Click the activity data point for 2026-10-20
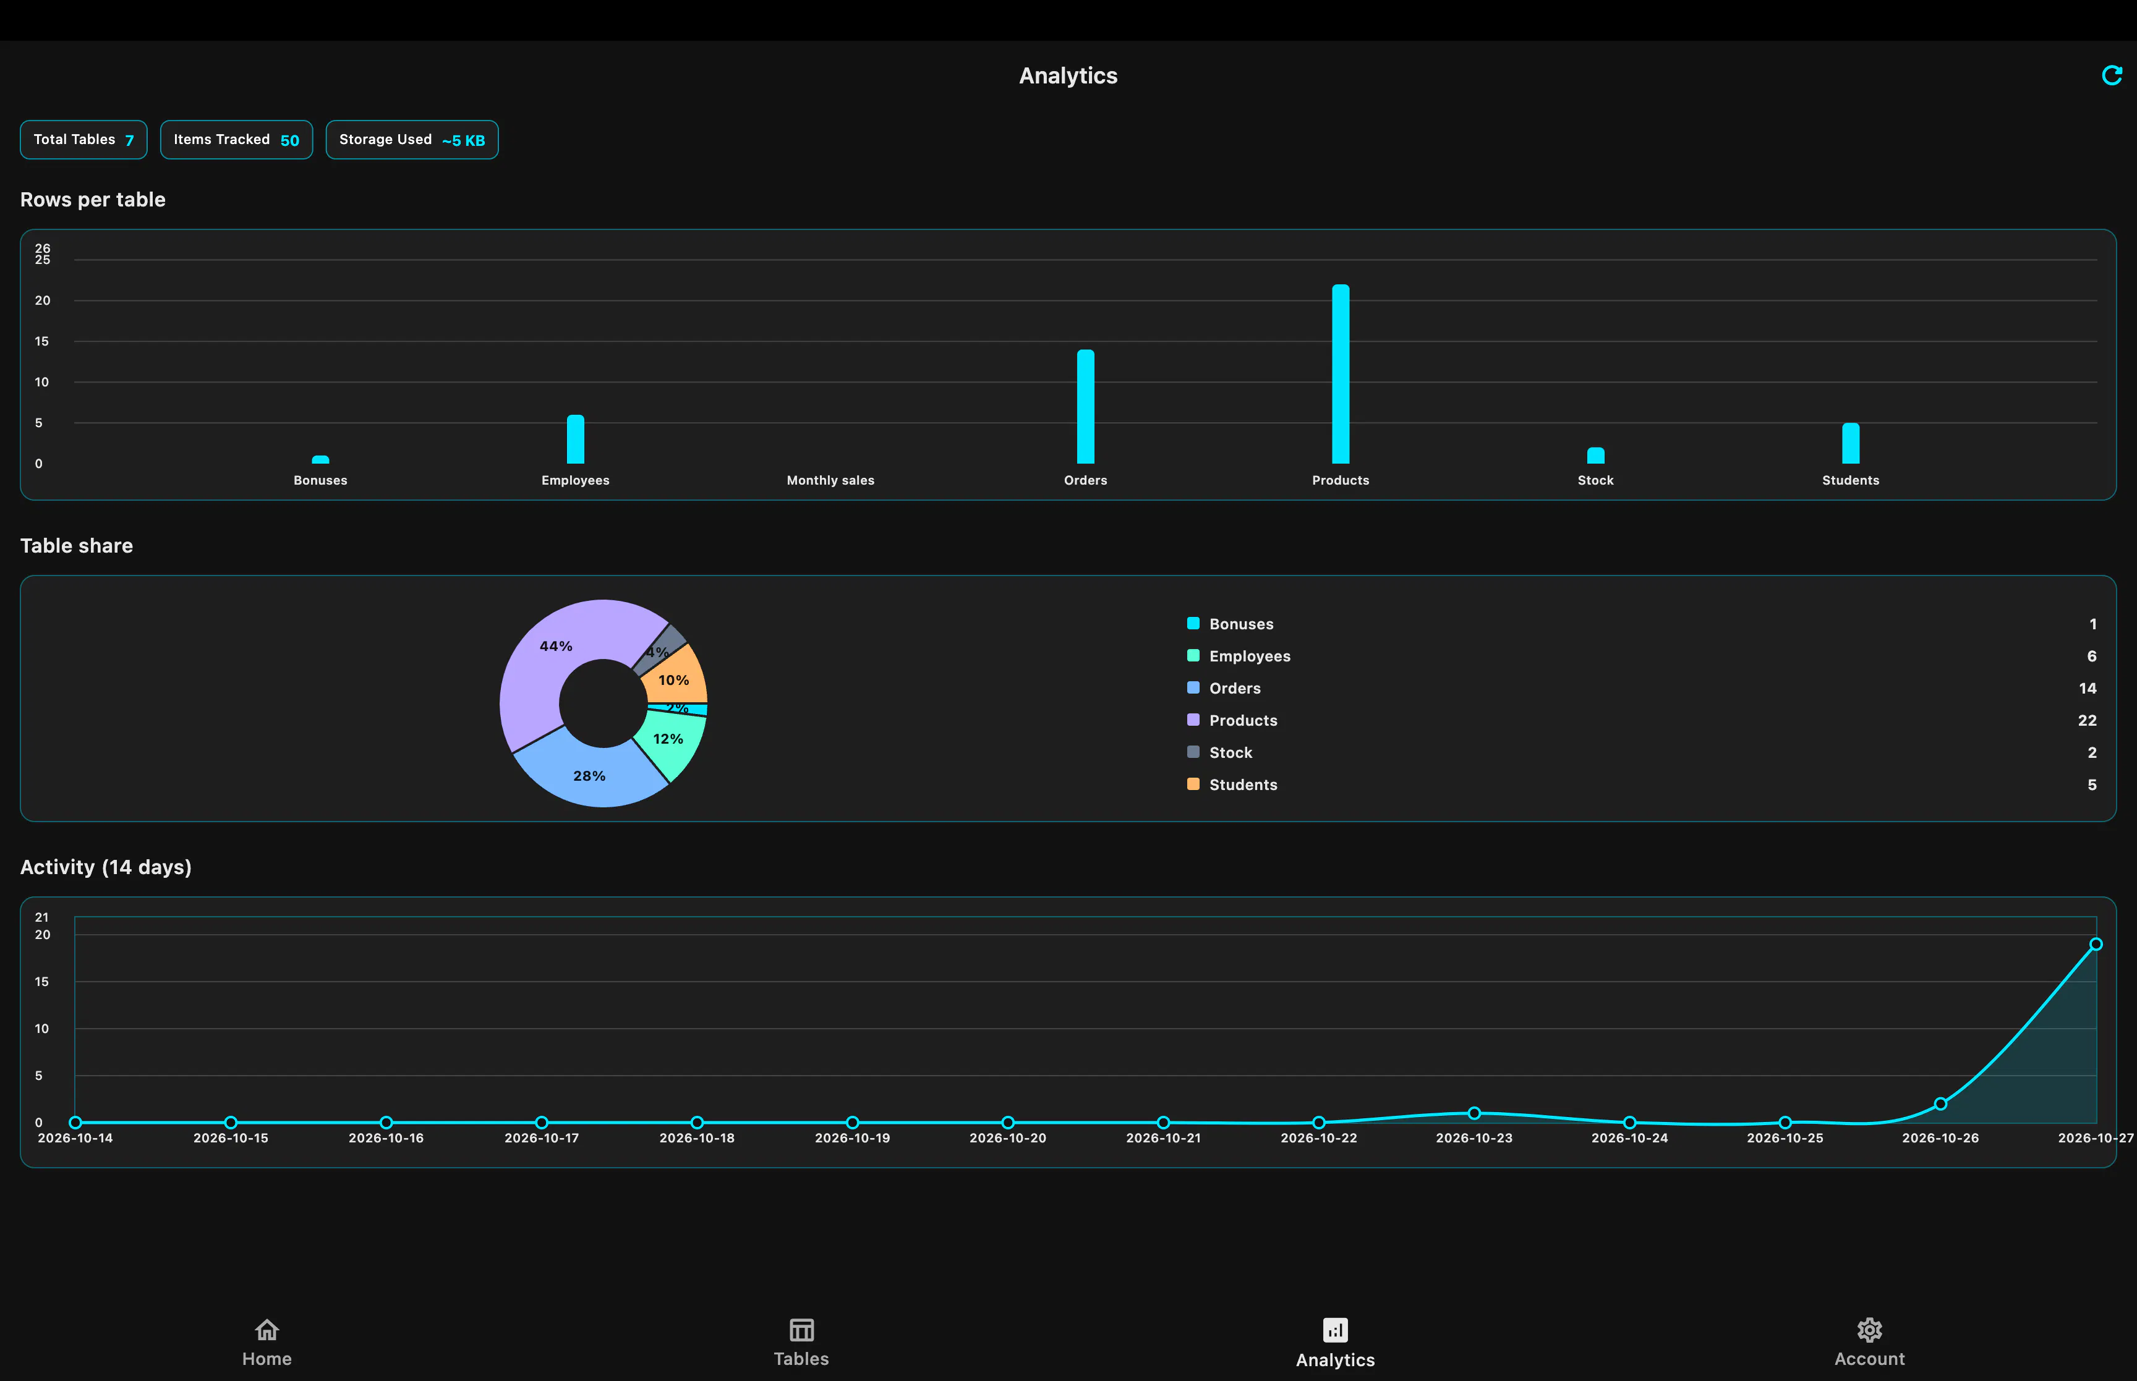 coord(1008,1123)
